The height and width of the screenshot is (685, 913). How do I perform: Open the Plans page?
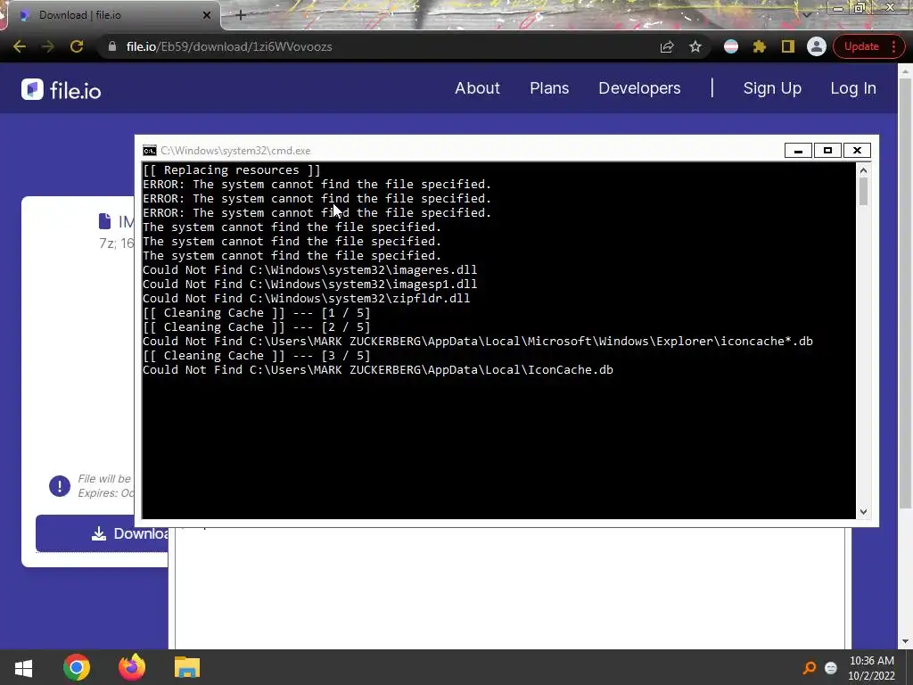(549, 88)
